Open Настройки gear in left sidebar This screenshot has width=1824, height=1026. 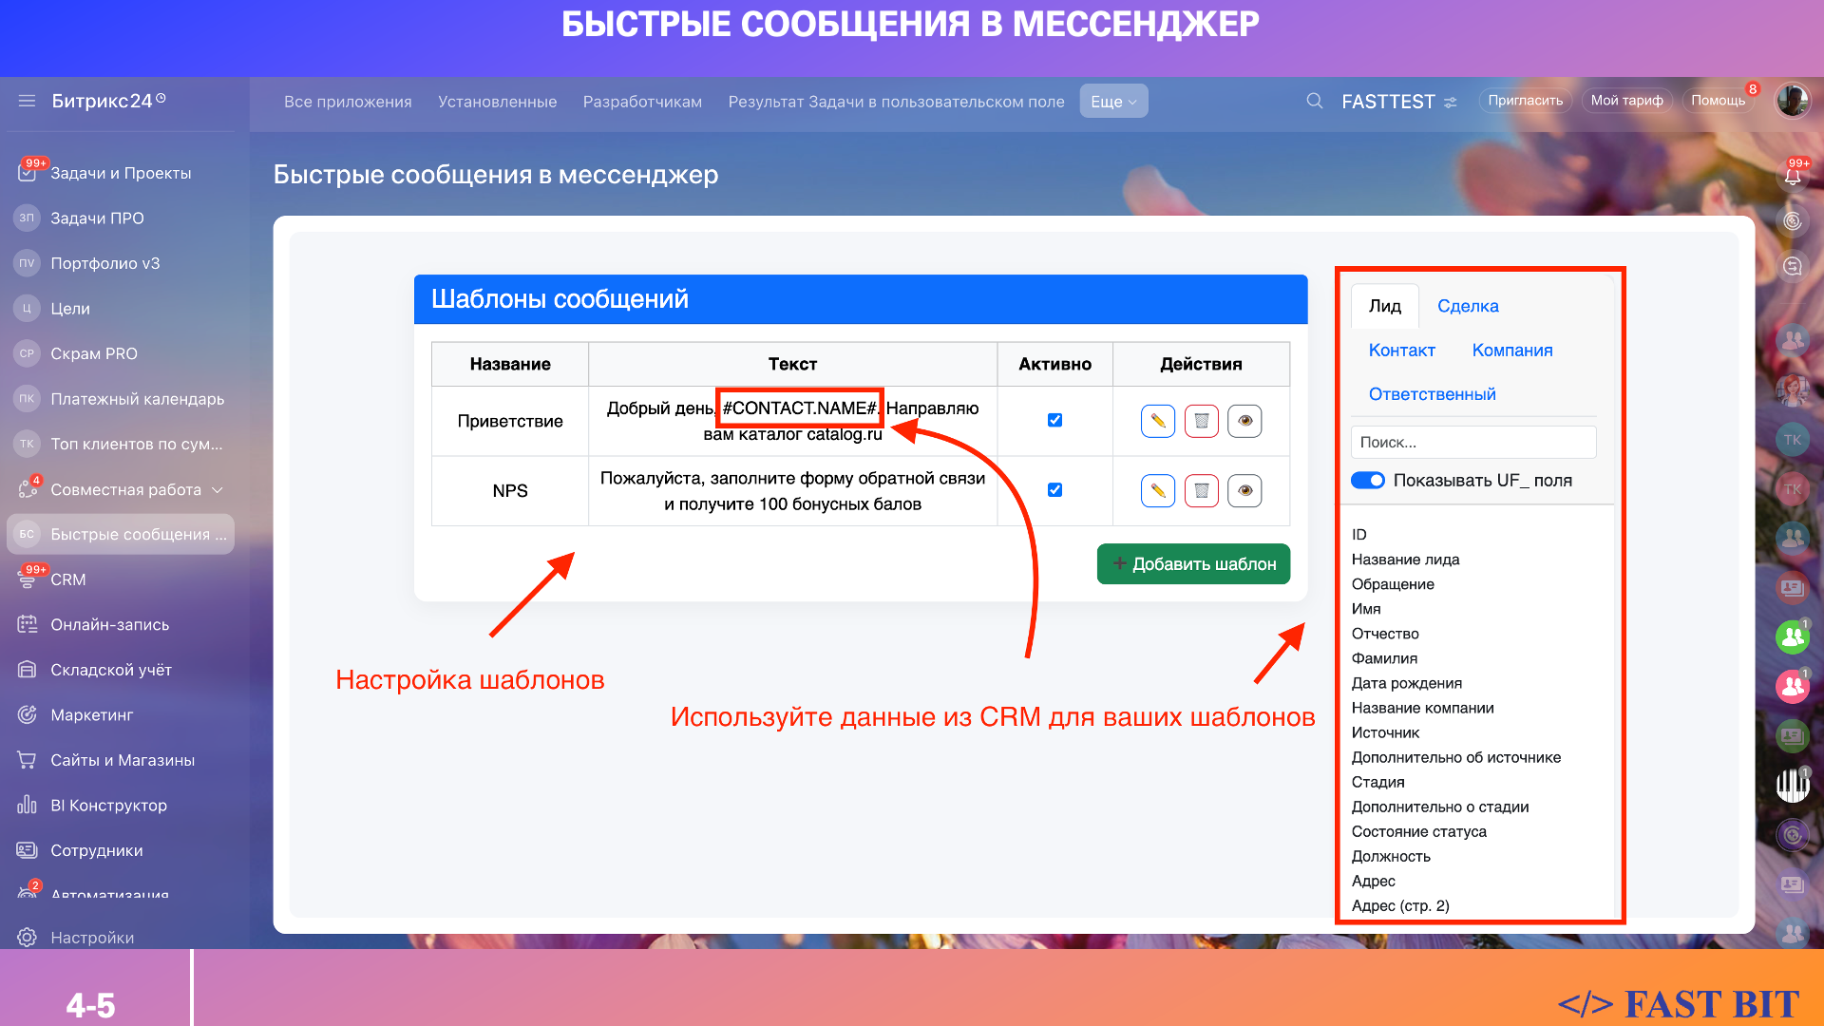[28, 938]
